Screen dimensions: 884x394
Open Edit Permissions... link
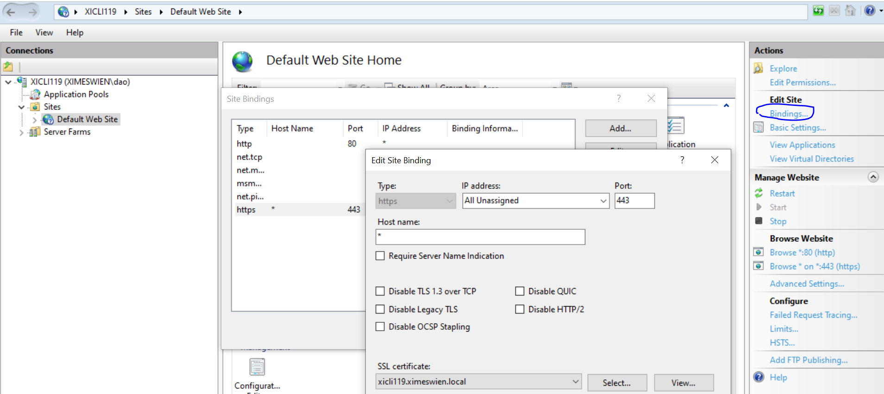tap(802, 82)
